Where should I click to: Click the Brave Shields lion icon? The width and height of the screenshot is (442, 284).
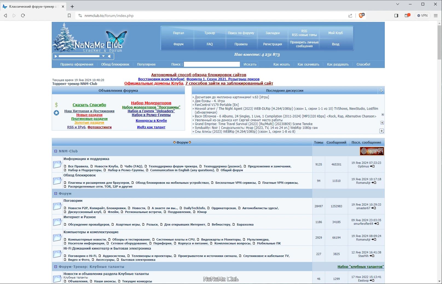coord(361,16)
